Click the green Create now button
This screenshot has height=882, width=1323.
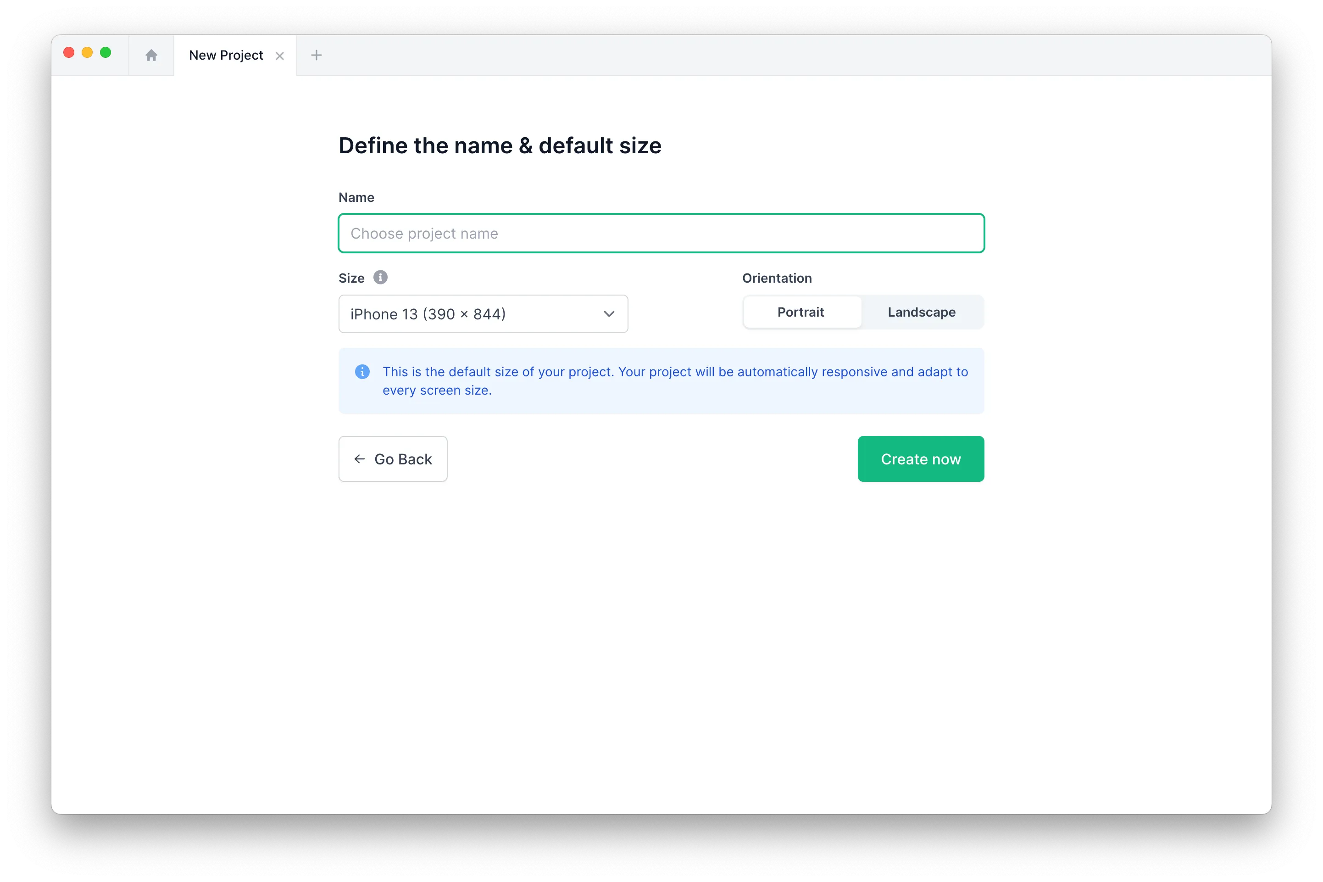(x=920, y=459)
